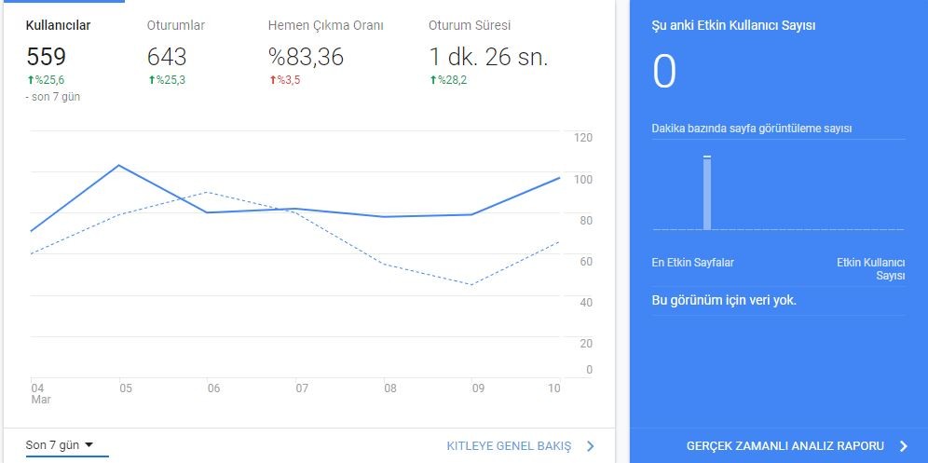928x463 pixels.
Task: Click chevron beside GERÇEK ZAMANLI ANALIZ RAPORU
Action: (903, 446)
